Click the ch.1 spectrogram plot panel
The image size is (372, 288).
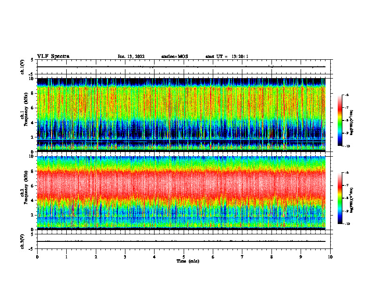181,115
